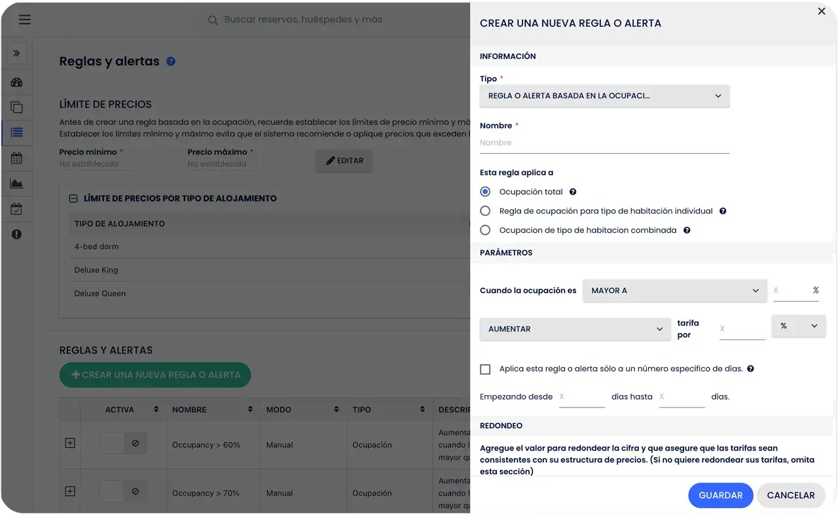This screenshot has width=838, height=516.
Task: Open the calendar icon in sidebar
Action: (17, 158)
